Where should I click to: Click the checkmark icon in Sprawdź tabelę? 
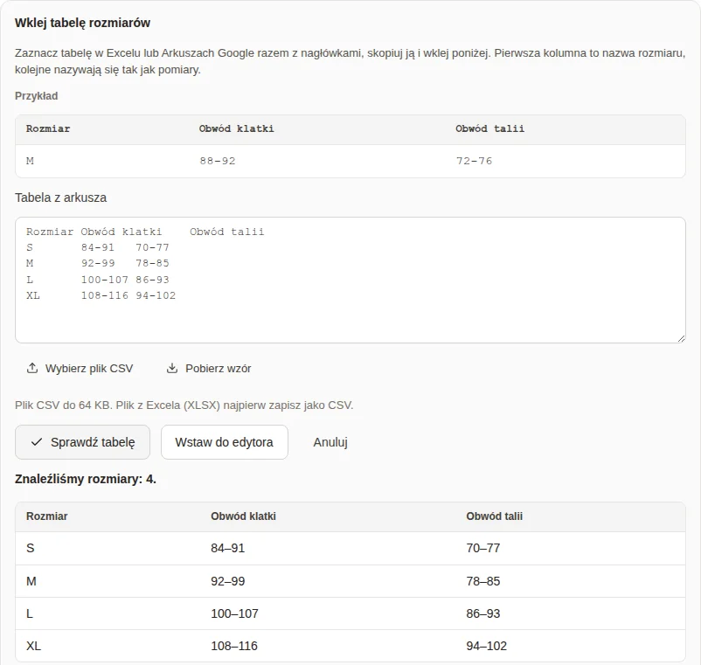pos(37,442)
